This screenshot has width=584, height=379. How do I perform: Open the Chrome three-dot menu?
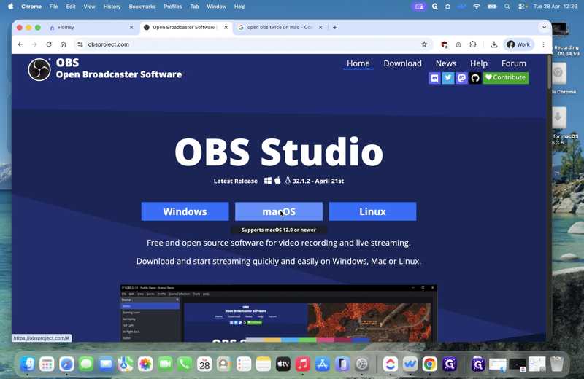(543, 44)
